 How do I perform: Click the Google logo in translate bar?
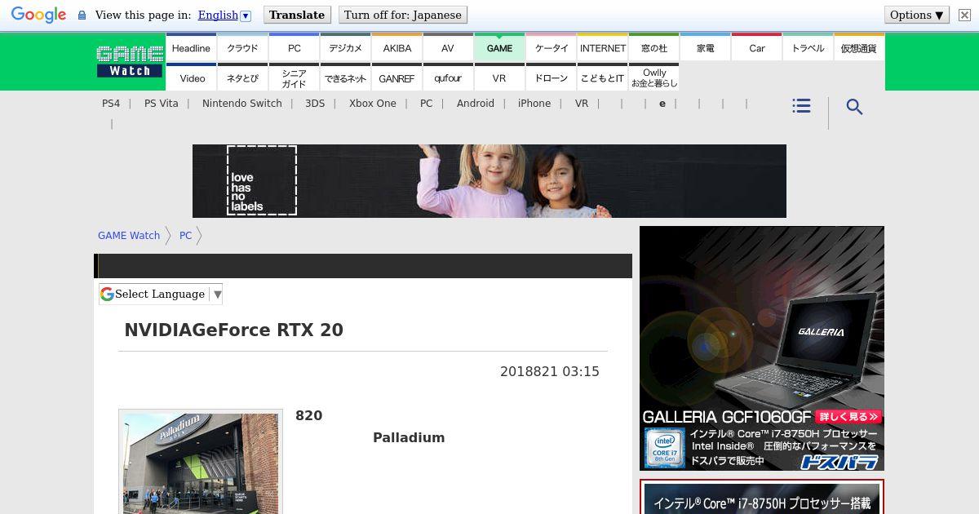[x=38, y=15]
